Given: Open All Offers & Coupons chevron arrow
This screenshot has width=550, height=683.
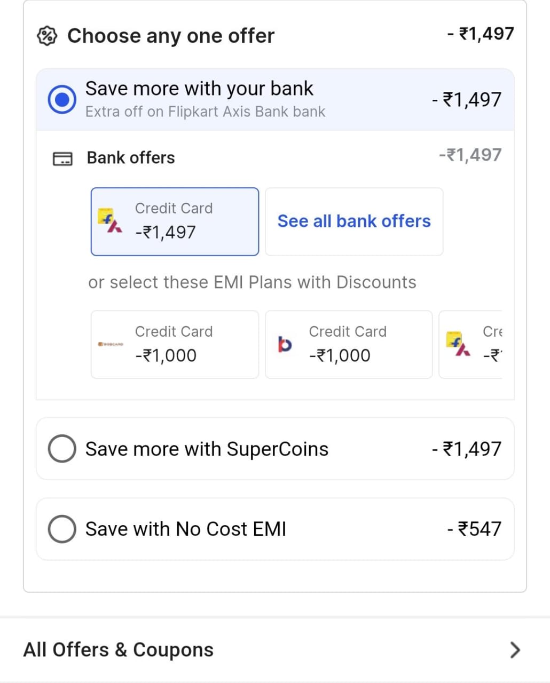Looking at the screenshot, I should click(x=514, y=649).
